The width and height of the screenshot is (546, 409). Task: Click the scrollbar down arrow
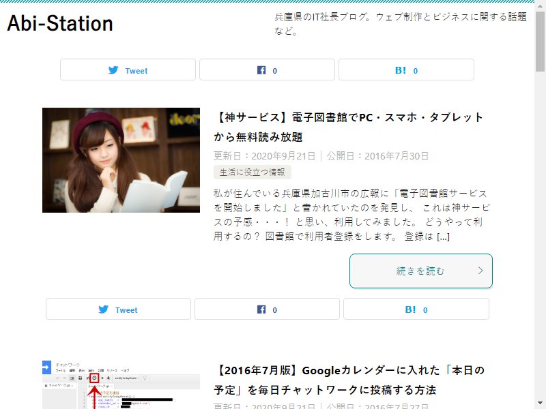point(540,403)
